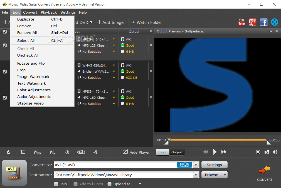Uncheck the first file's checkbox
The width and height of the screenshot is (281, 188).
[x=5, y=45]
